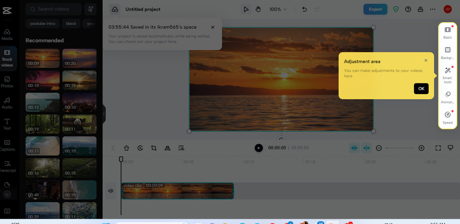Screen dimensions: 460x224
Task: Open the Audio panel
Action: pos(7,103)
